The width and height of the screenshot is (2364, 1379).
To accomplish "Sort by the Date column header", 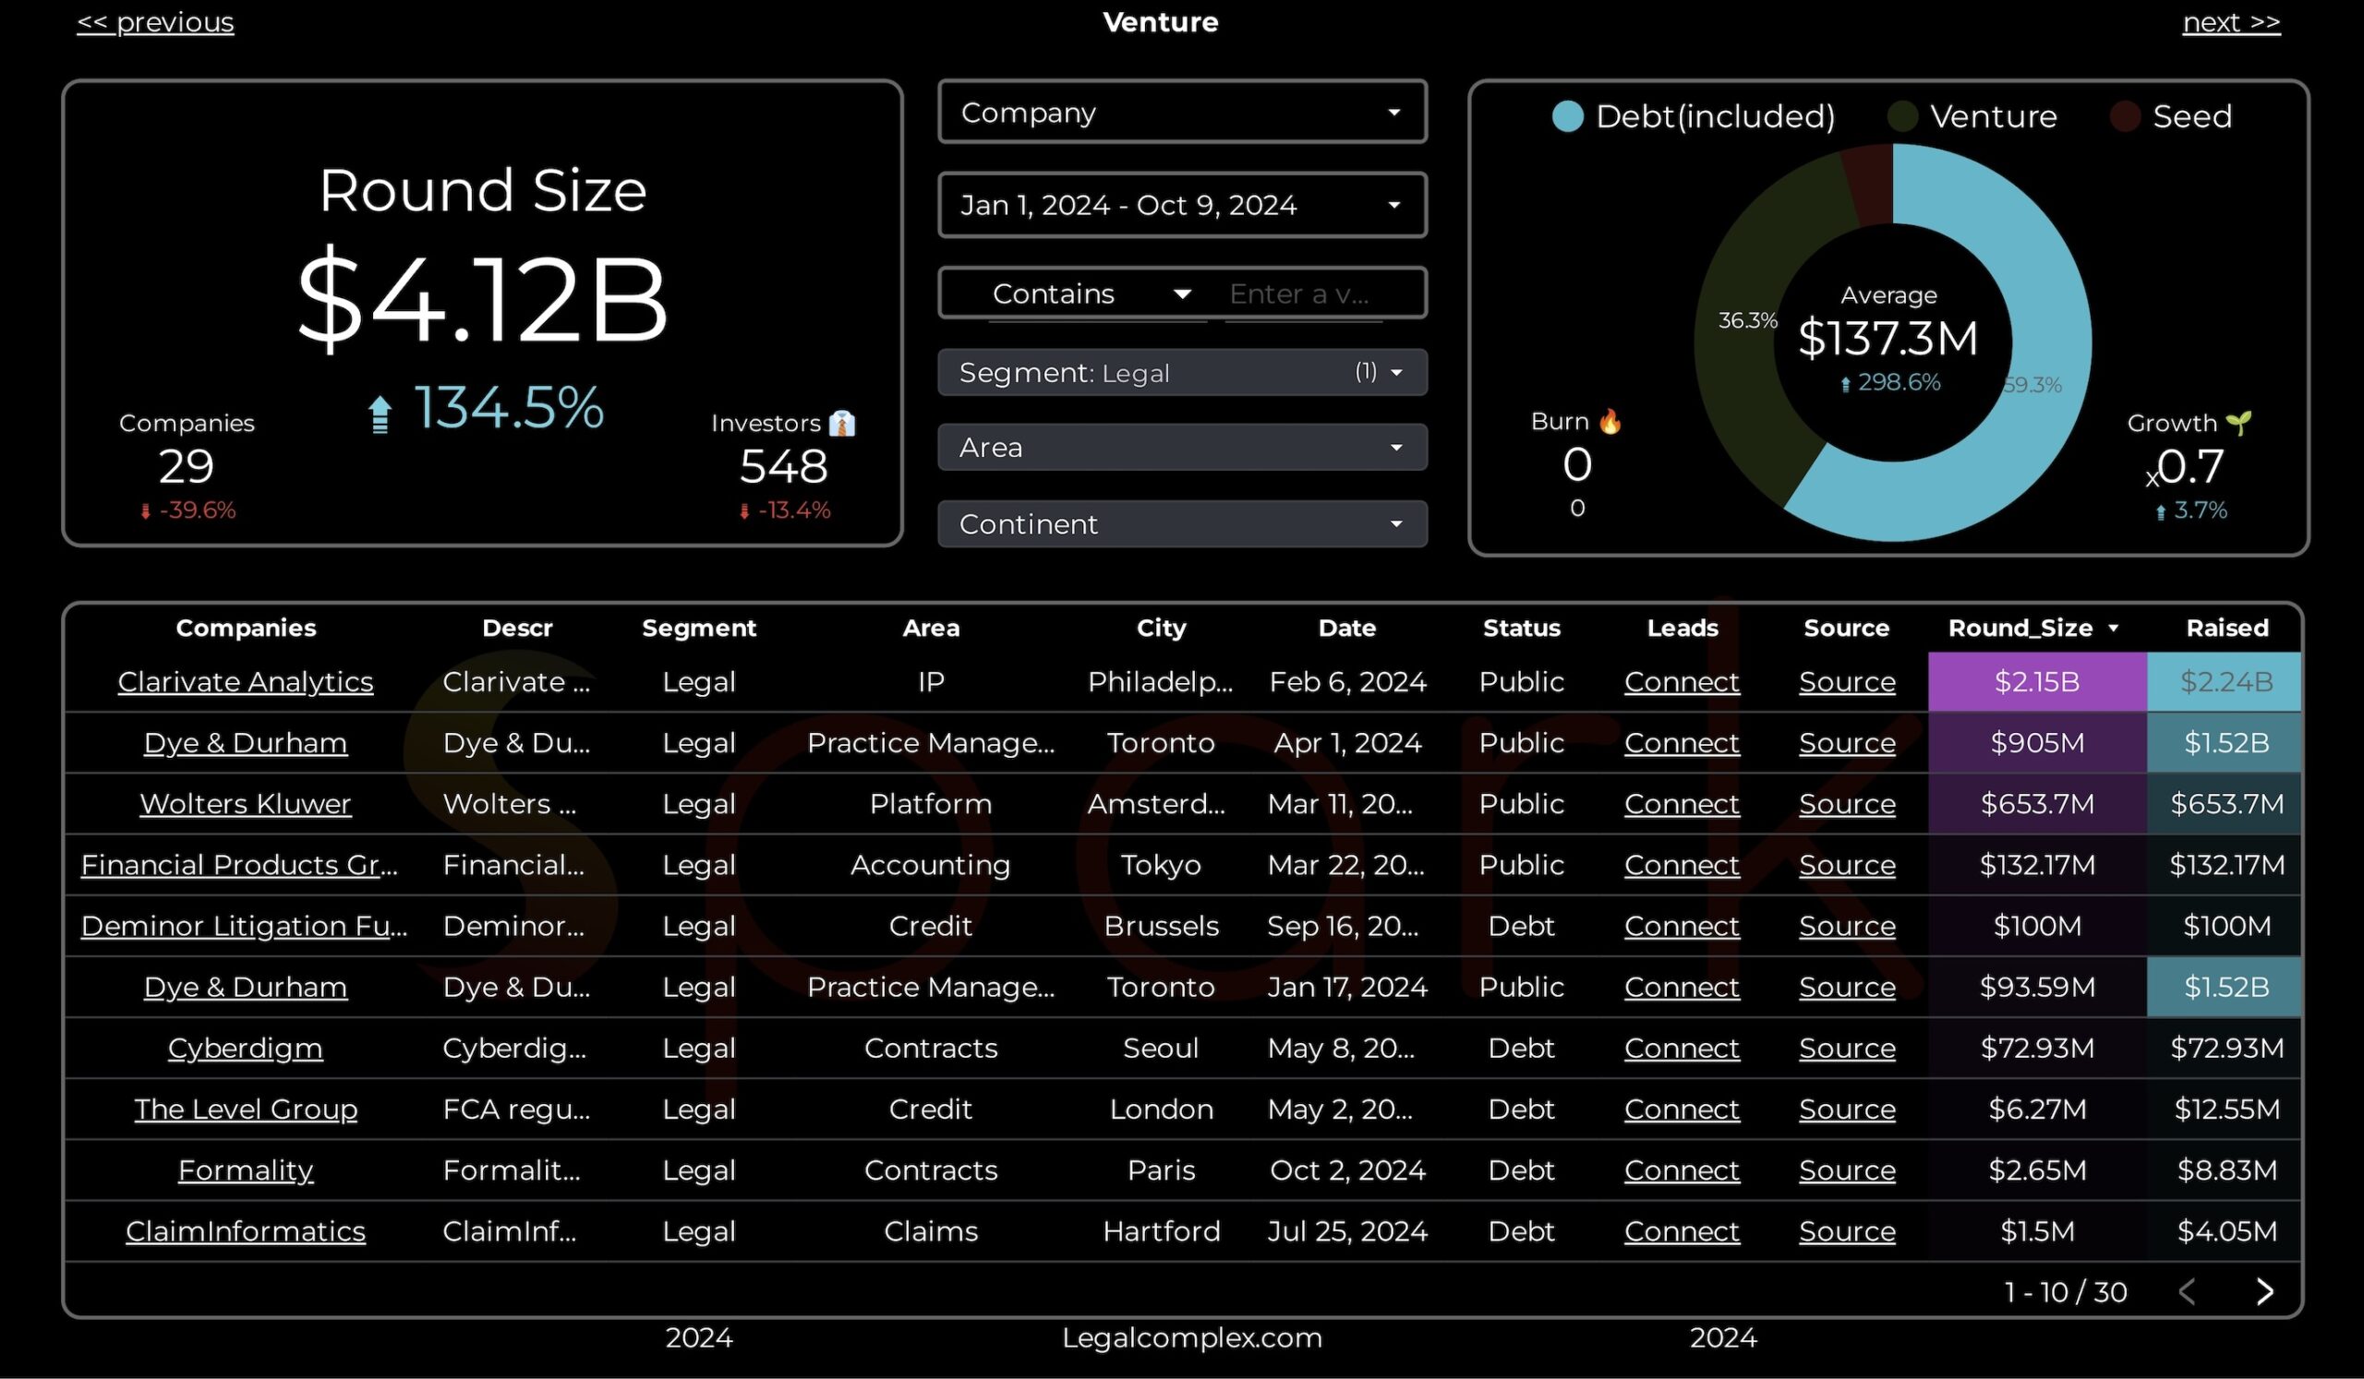I will pyautogui.click(x=1347, y=628).
